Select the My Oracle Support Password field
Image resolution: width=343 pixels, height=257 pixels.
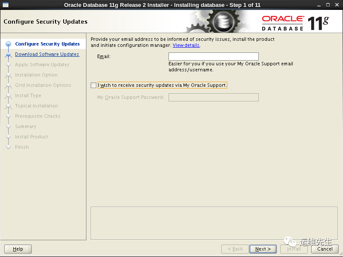(x=214, y=97)
